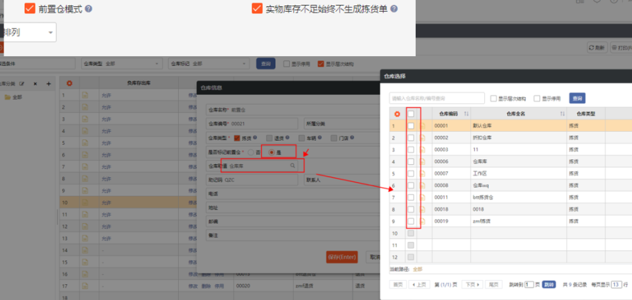632x300 pixels.
Task: Click the 下页 pagination button
Action: point(471,285)
